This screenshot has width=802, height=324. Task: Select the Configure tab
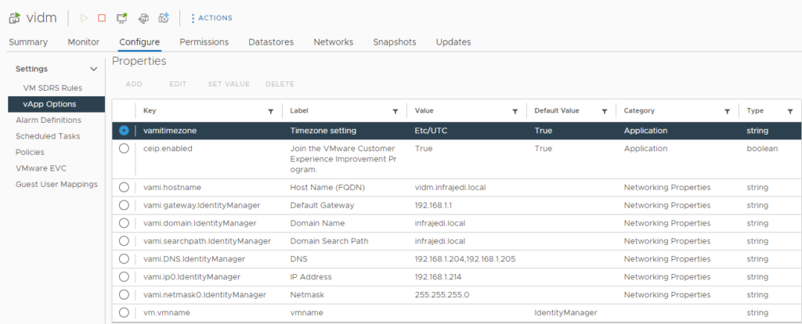tap(139, 42)
